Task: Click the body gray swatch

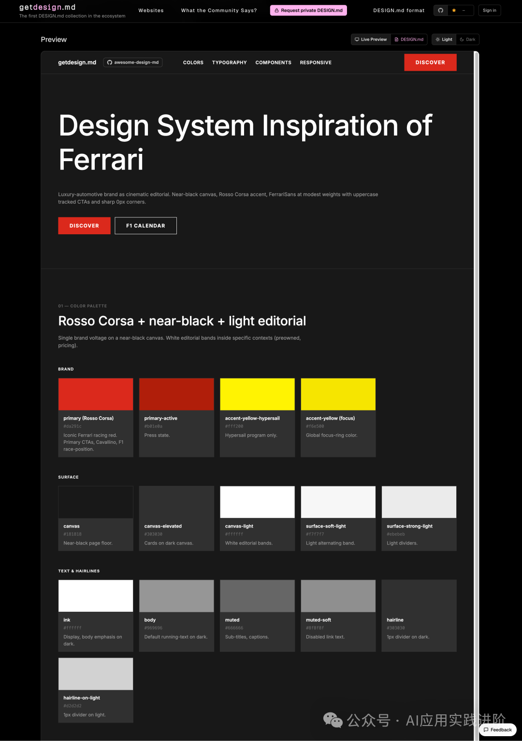Action: tap(176, 596)
